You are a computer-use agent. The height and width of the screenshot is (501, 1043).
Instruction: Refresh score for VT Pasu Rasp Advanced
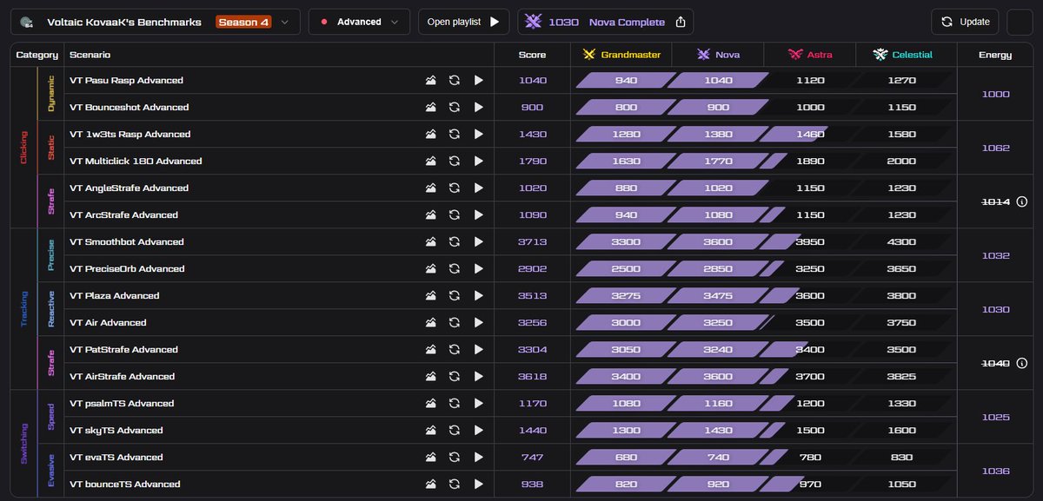[x=454, y=81]
